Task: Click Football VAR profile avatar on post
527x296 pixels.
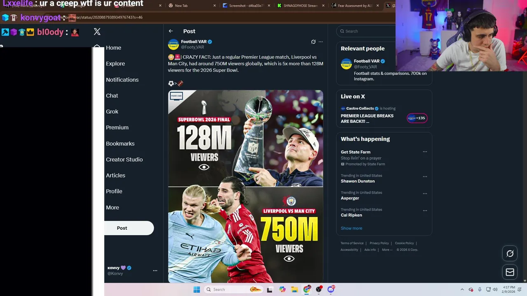Action: click(173, 44)
